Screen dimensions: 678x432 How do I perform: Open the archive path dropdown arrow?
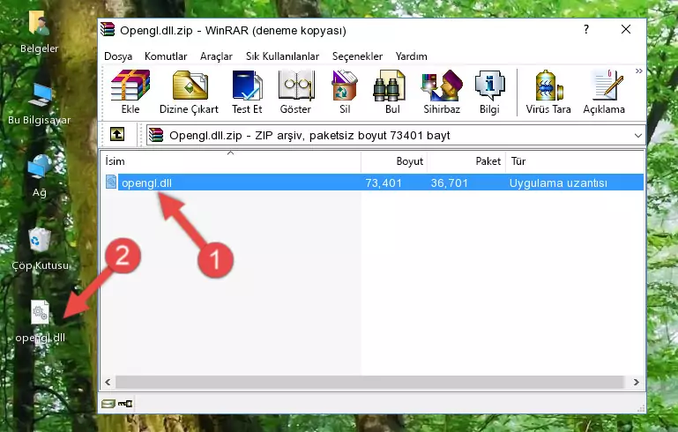pyautogui.click(x=637, y=136)
